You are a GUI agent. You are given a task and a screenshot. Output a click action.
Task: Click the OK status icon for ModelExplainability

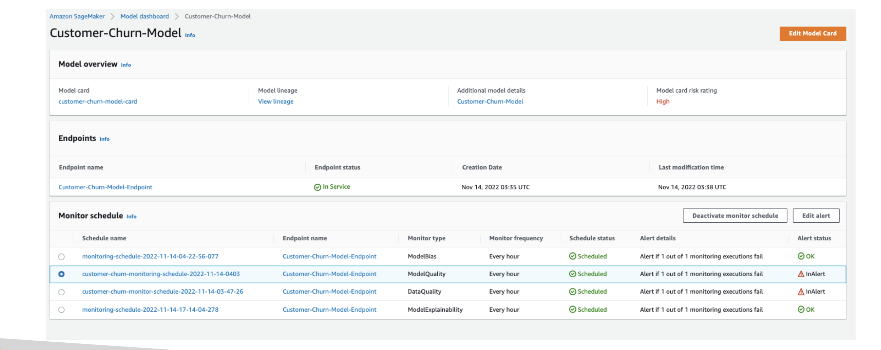point(801,310)
